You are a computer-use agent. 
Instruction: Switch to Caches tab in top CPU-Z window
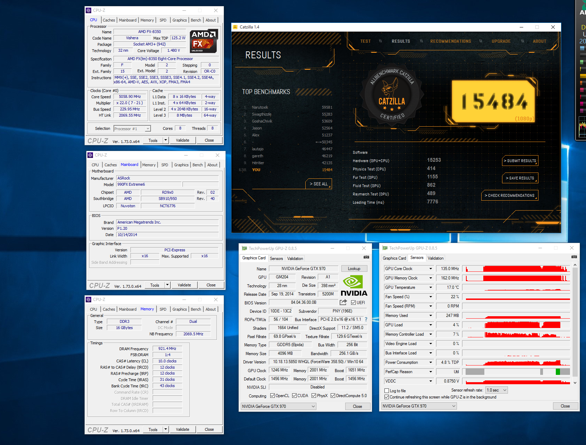pos(109,20)
